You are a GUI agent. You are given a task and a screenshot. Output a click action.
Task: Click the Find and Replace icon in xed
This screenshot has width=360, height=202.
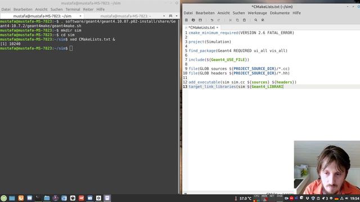pyautogui.click(x=263, y=20)
